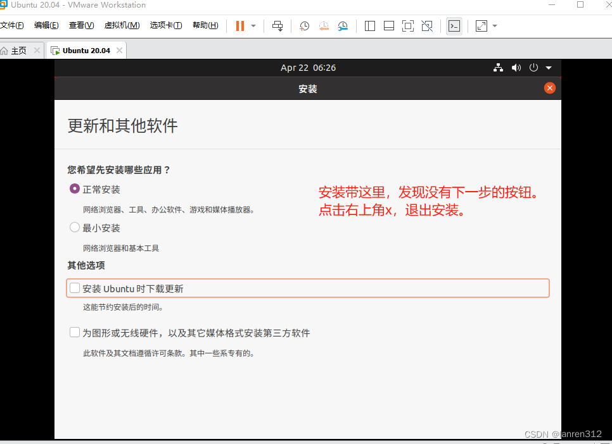
Task: Take a snapshot of the VM
Action: point(305,26)
